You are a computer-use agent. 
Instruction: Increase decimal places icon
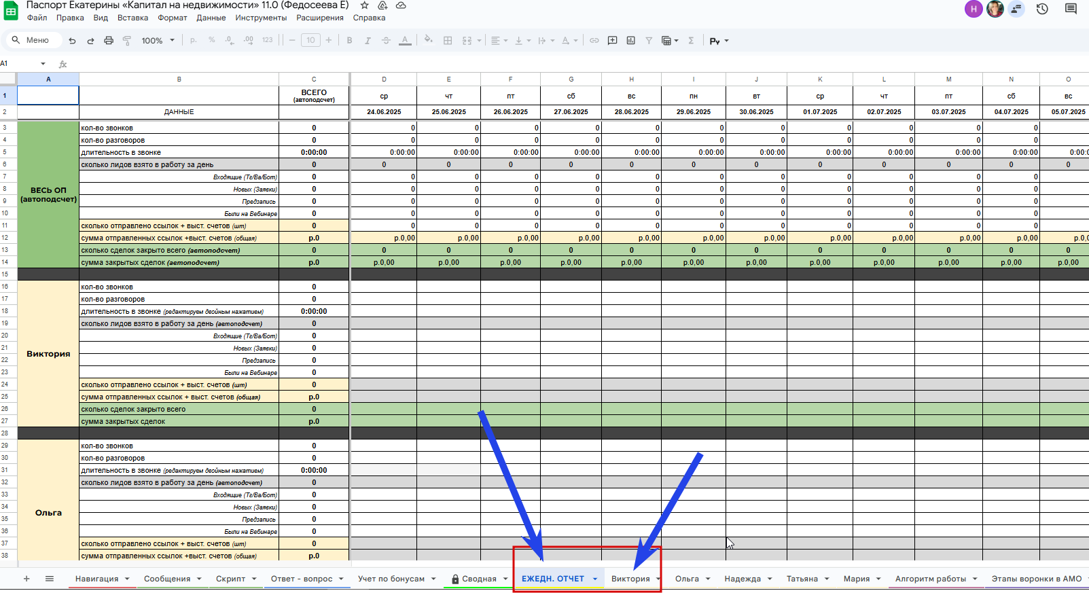[x=249, y=41]
